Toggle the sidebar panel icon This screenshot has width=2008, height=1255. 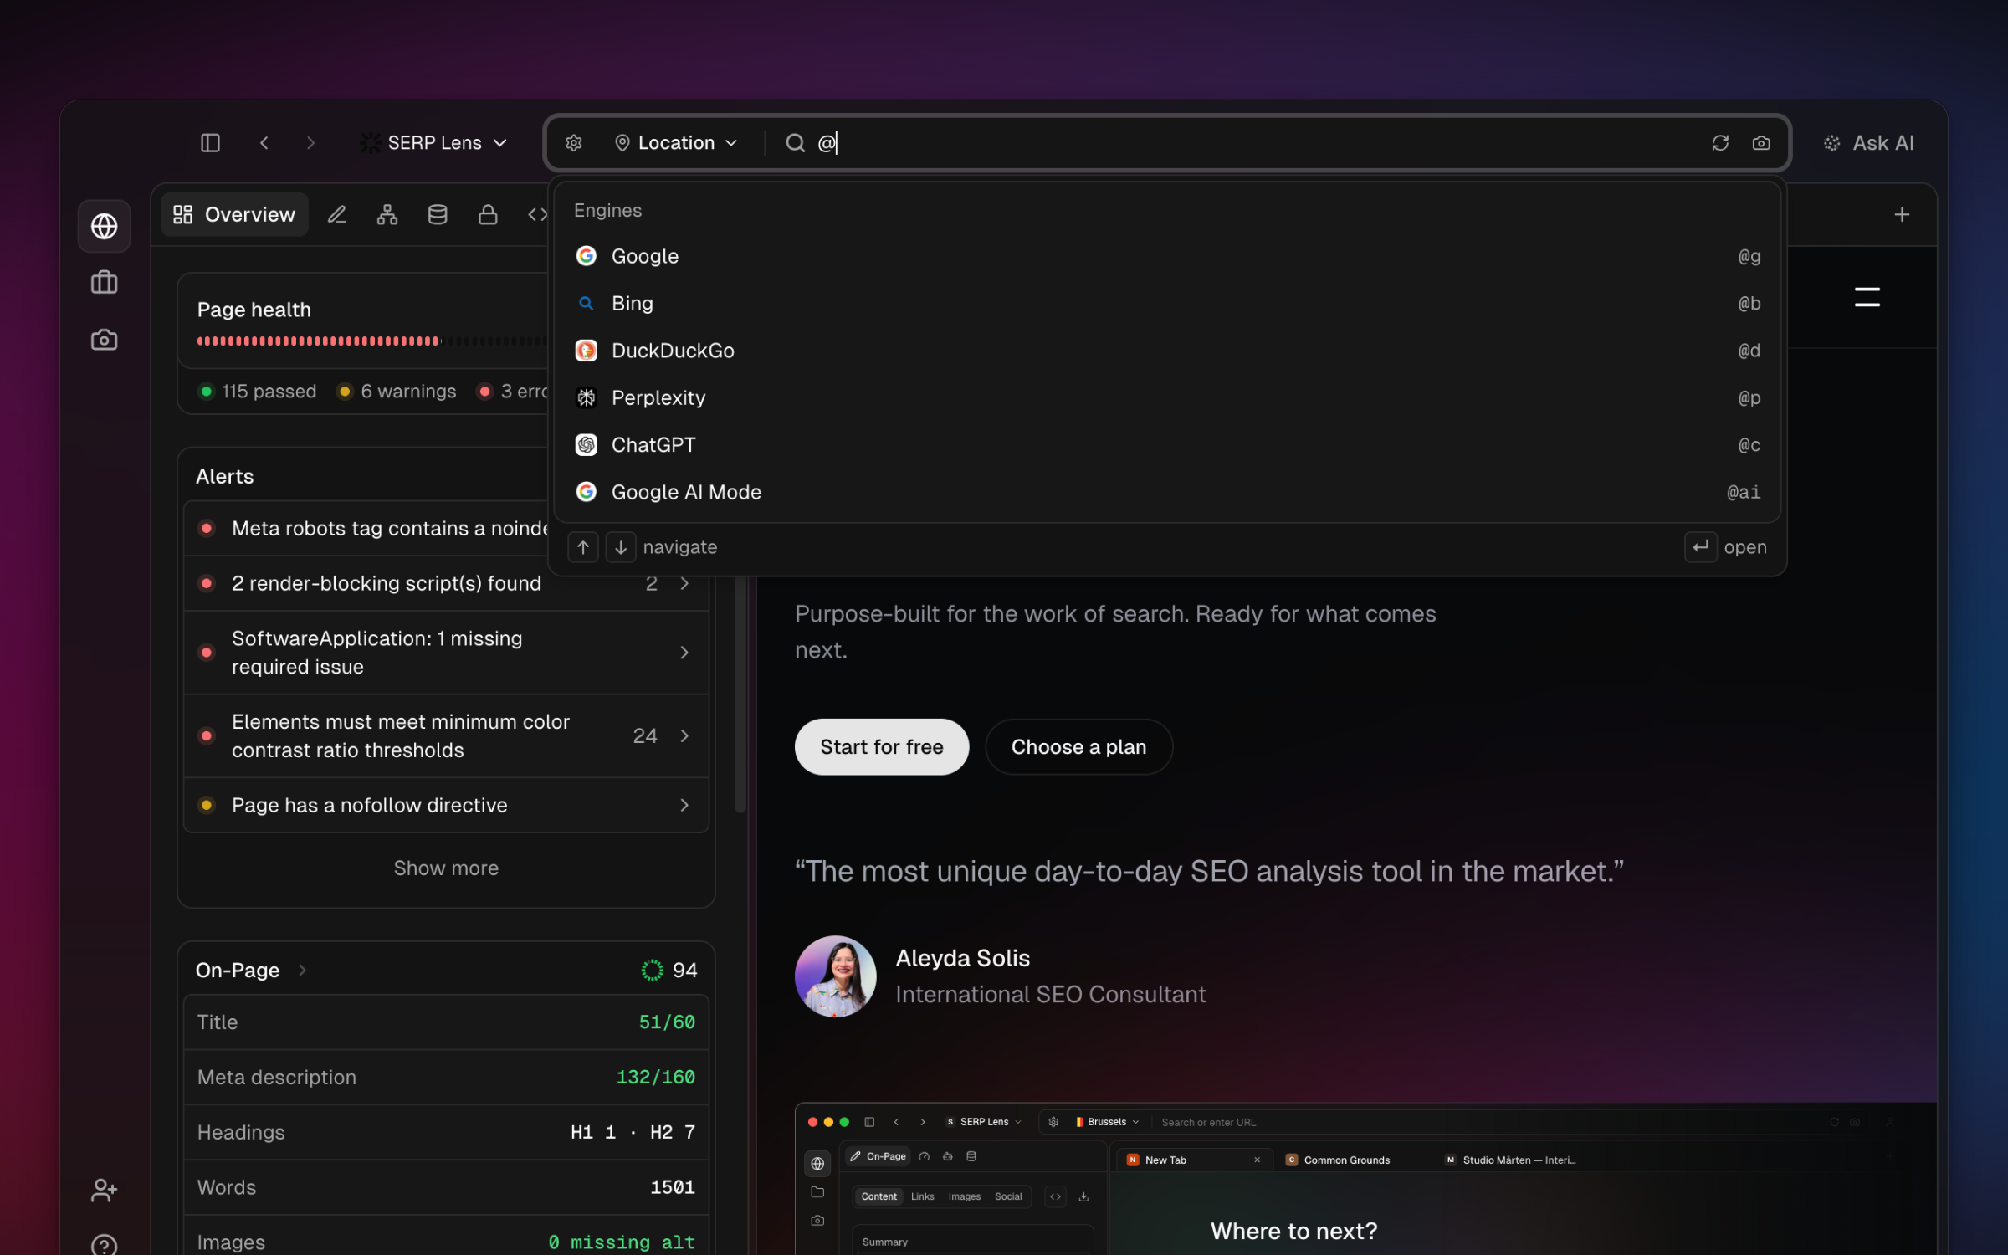210,143
